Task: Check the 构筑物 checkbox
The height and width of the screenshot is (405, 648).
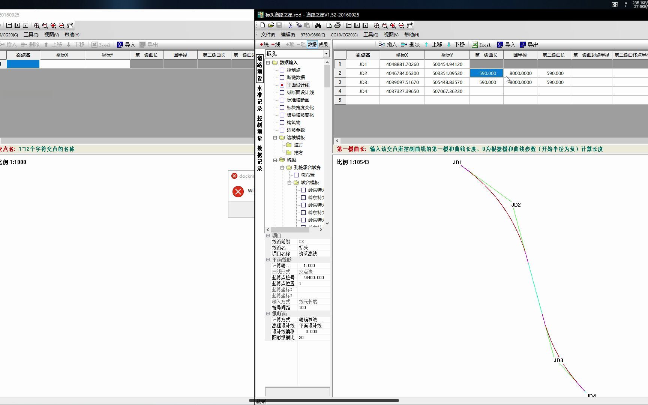Action: [282, 123]
